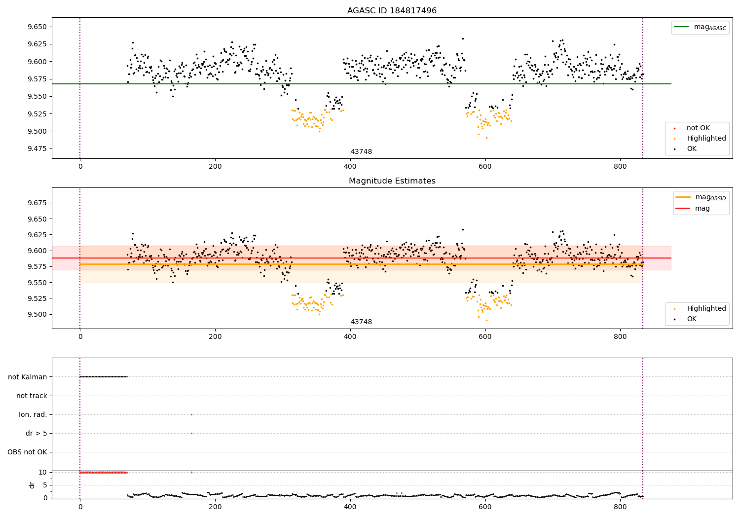Image resolution: width=740 pixels, height=518 pixels.
Task: Click the 800 x-tick under the bottom plot
Action: 620,507
